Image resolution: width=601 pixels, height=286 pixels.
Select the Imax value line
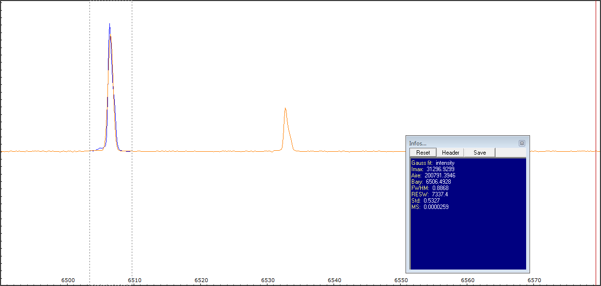tap(433, 169)
